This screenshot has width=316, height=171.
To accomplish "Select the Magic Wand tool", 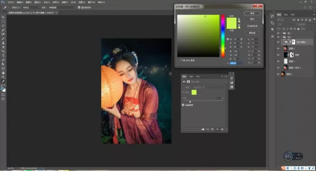I will (x=3, y=30).
